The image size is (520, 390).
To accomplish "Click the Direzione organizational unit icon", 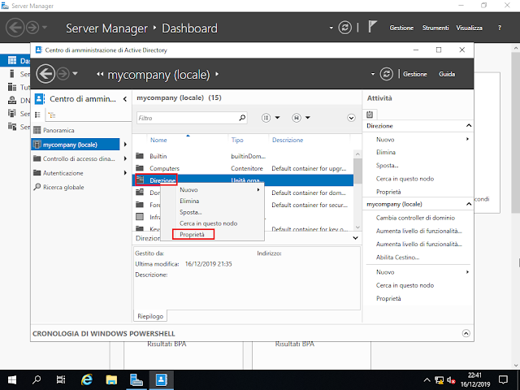I will click(140, 180).
